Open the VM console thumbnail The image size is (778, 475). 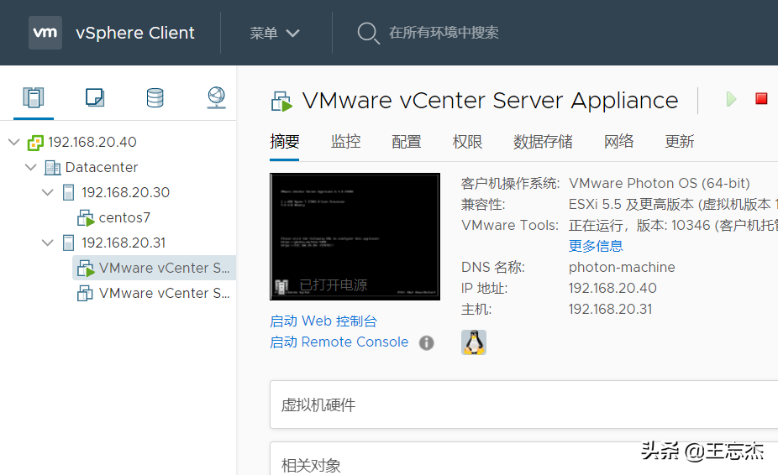click(x=355, y=237)
